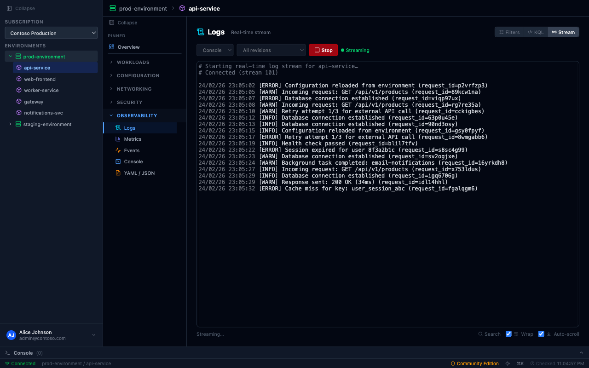Open the Contoso Production subscription selector

point(51,33)
